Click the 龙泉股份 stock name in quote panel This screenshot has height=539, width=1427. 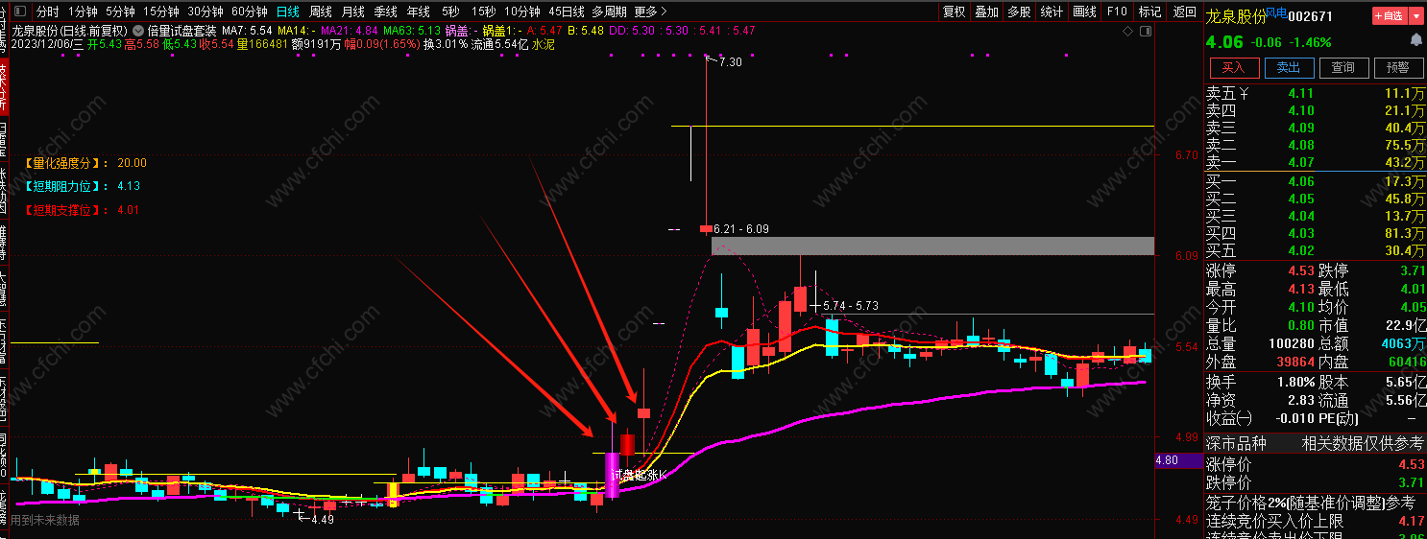tap(1236, 16)
